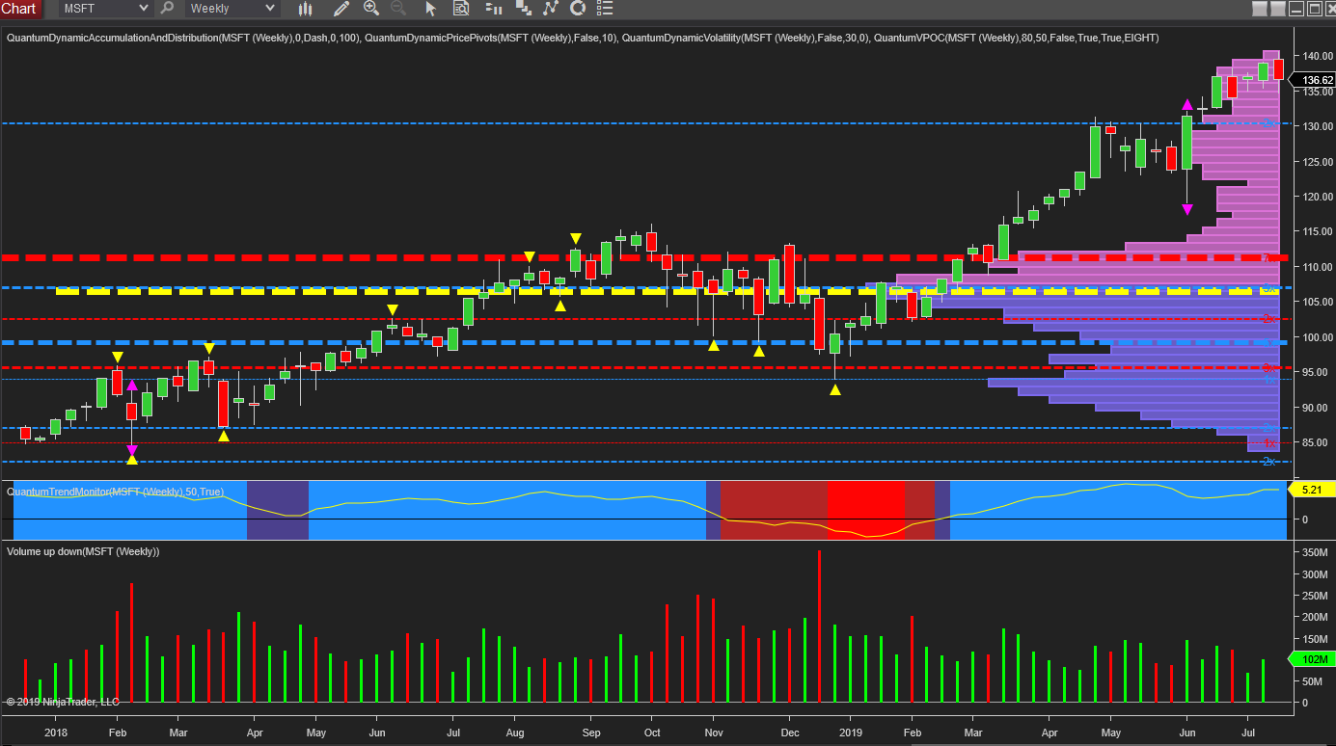Viewport: 1336px width, 746px height.
Task: Click the tallest red December volume bar
Action: coord(819,626)
